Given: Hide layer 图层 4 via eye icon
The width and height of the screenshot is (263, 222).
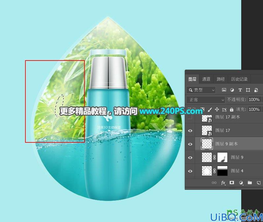Looking at the screenshot, I should pos(190,171).
